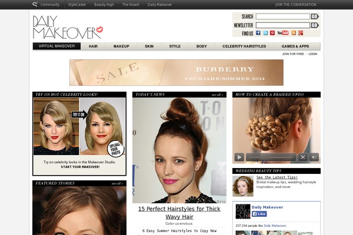
Task: Open the Hair menu
Action: 93,46
